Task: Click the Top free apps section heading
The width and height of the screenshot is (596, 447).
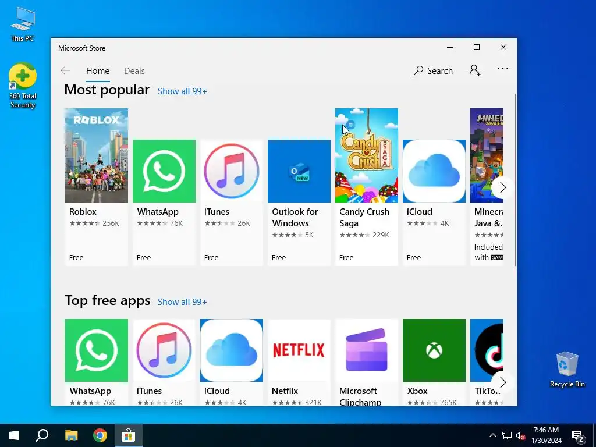Action: click(x=108, y=300)
